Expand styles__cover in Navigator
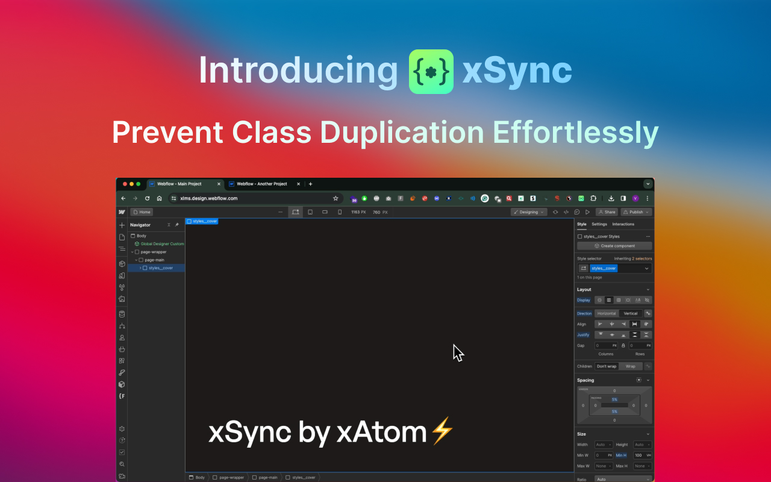 [140, 268]
